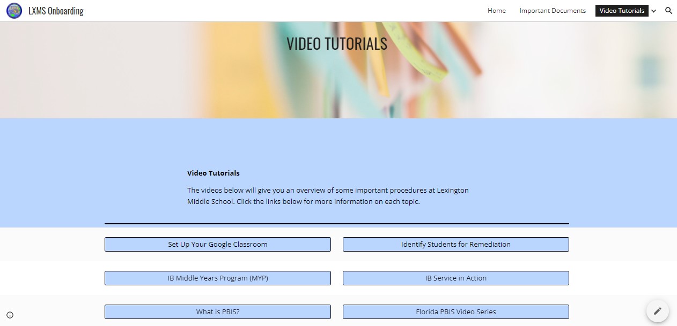Select the Video Tutorials navigation tab
The height and width of the screenshot is (326, 677).
[621, 11]
